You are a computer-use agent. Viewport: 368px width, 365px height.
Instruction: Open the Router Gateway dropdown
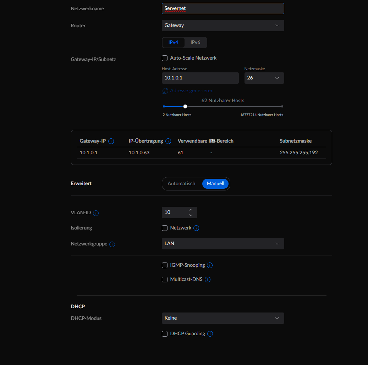click(x=223, y=26)
